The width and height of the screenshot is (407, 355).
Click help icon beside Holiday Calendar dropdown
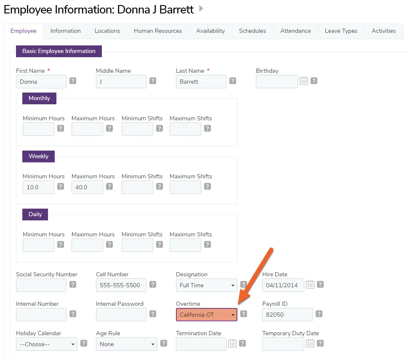pyautogui.click(x=84, y=343)
